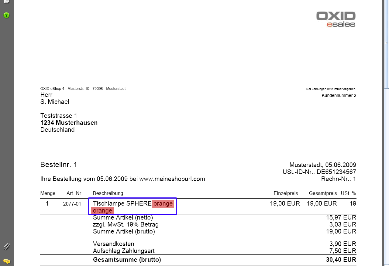Viewport: 389px width, 266px height.
Task: Click article number 2077-01
Action: pos(72,204)
